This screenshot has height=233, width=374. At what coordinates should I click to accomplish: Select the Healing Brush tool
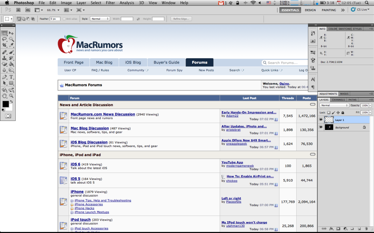[4, 52]
